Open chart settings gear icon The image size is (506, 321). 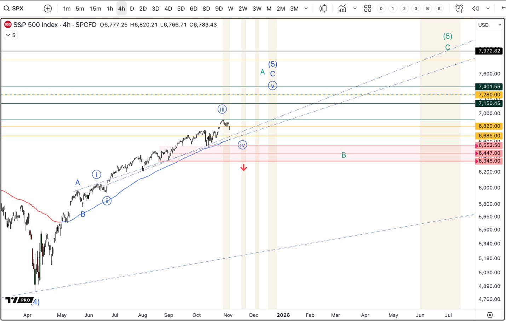pos(490,315)
